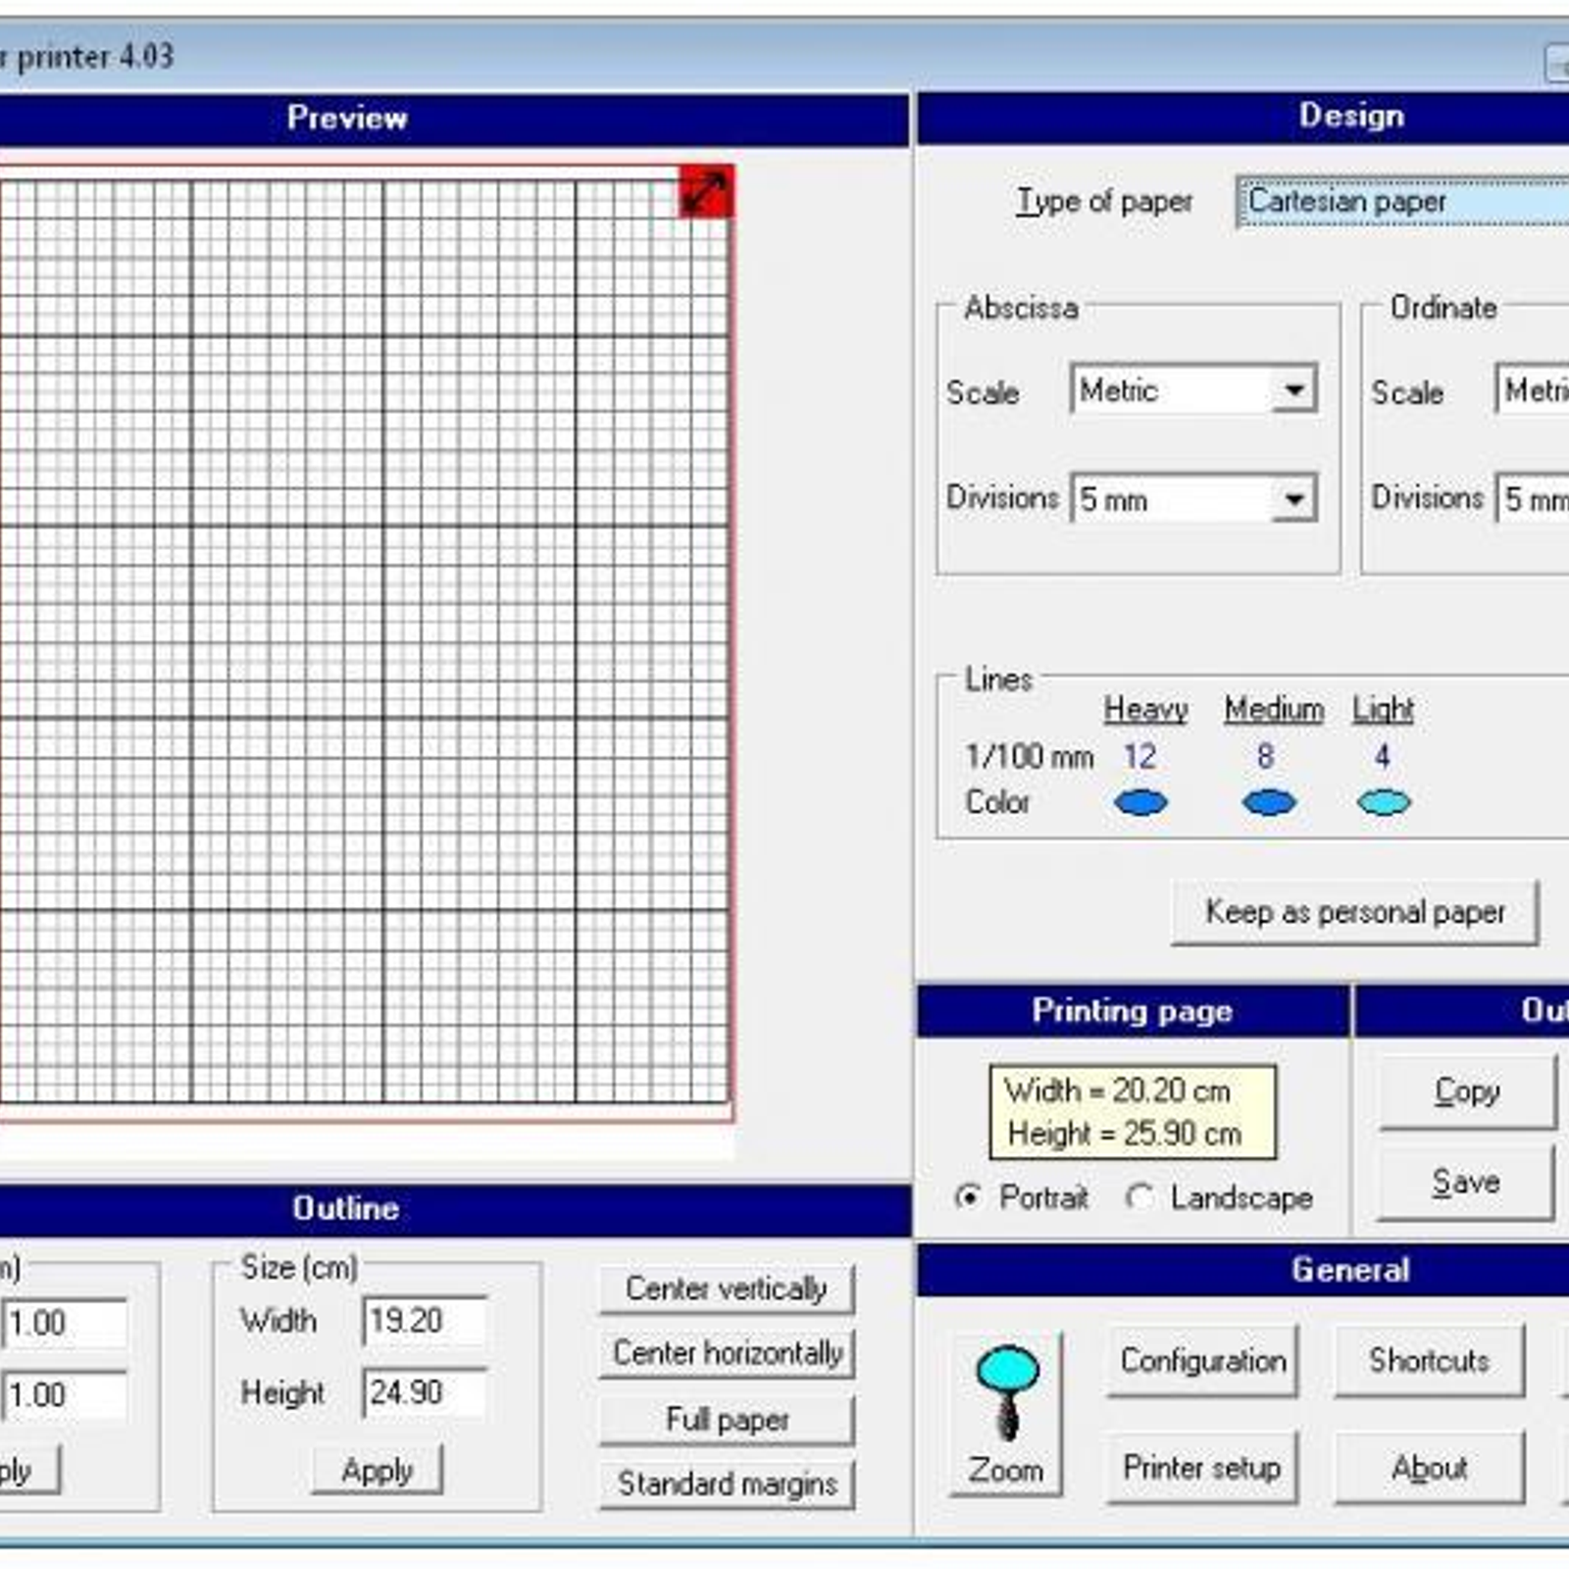The height and width of the screenshot is (1569, 1569).
Task: Select the Portrait orientation option
Action: point(969,1197)
